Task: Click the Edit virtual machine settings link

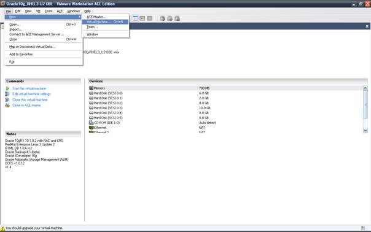Action: (x=31, y=94)
